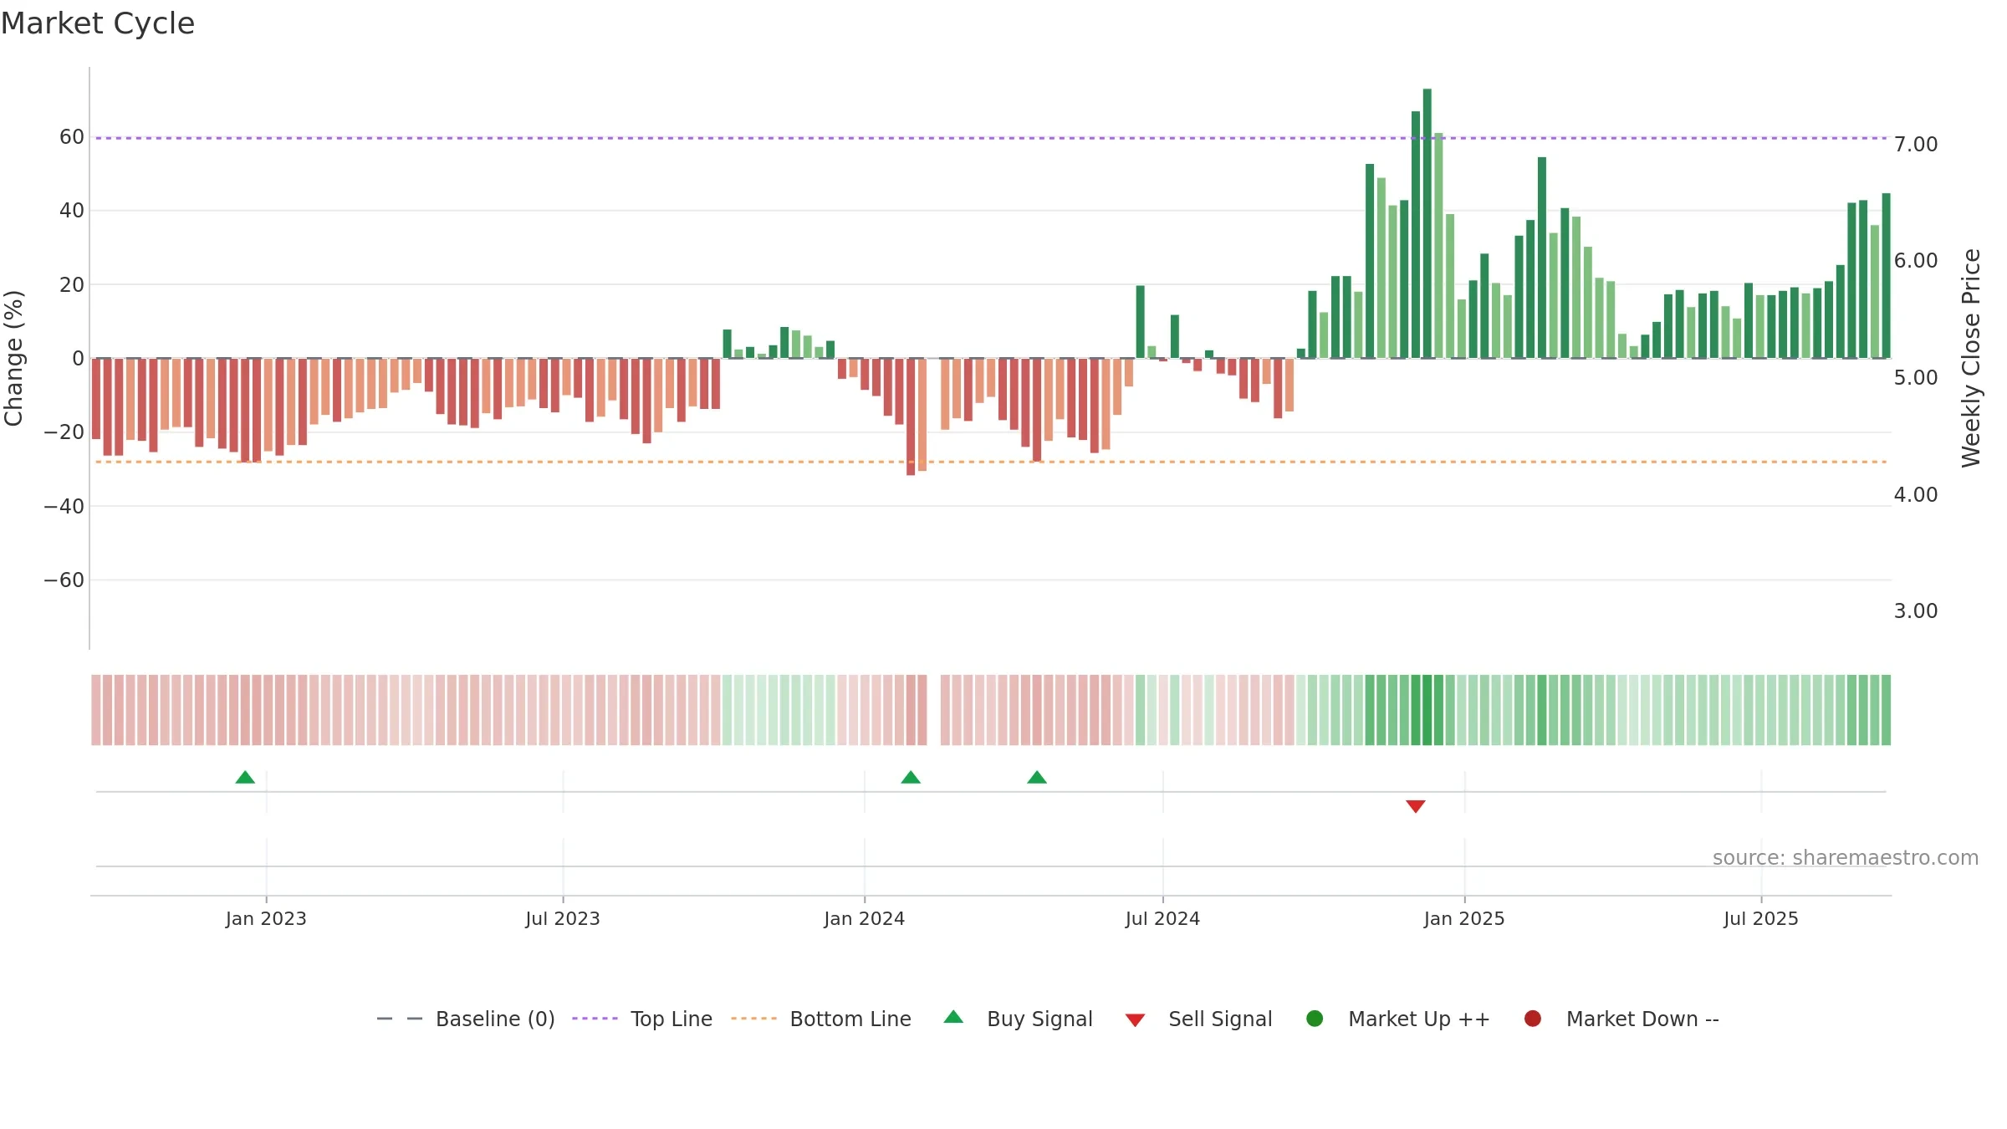This screenshot has height=1129, width=2007.
Task: Click the source: sharemaestro.com text
Action: click(1846, 857)
